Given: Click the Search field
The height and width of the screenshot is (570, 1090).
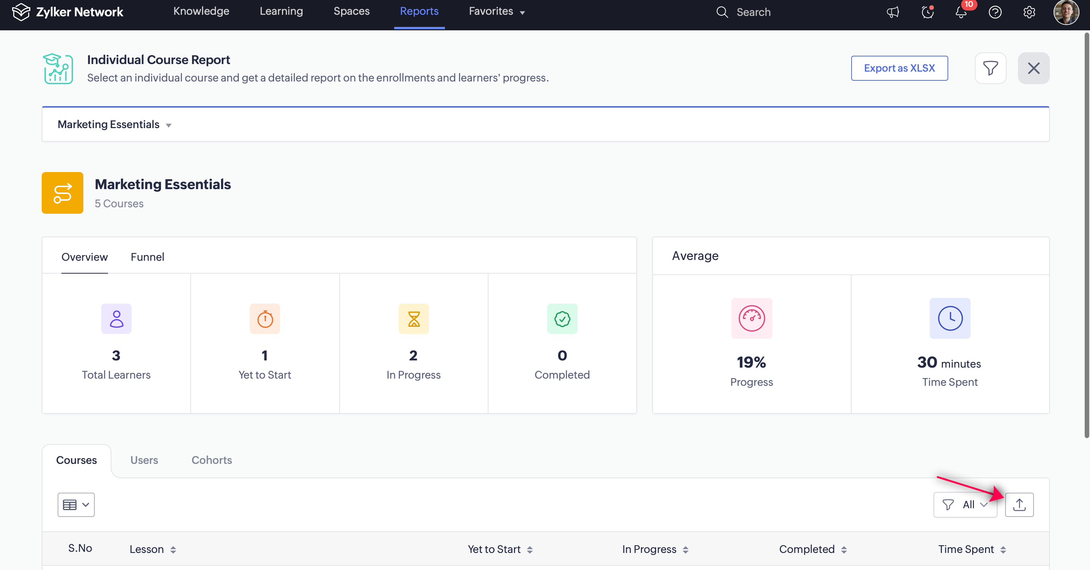Looking at the screenshot, I should pos(753,12).
